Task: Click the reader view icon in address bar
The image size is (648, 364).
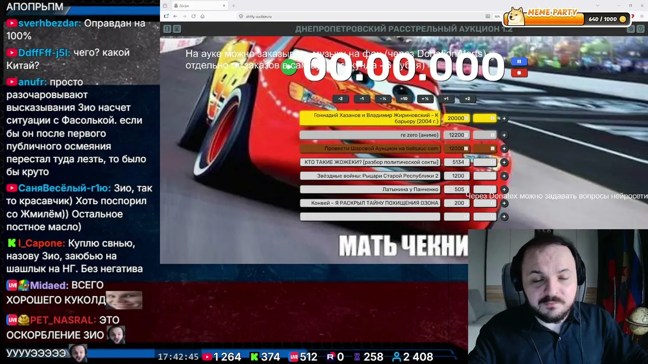Action: coord(488,16)
